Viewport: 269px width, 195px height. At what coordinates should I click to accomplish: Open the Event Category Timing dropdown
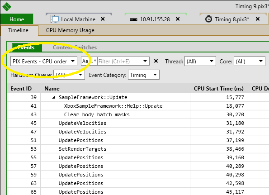[144, 75]
